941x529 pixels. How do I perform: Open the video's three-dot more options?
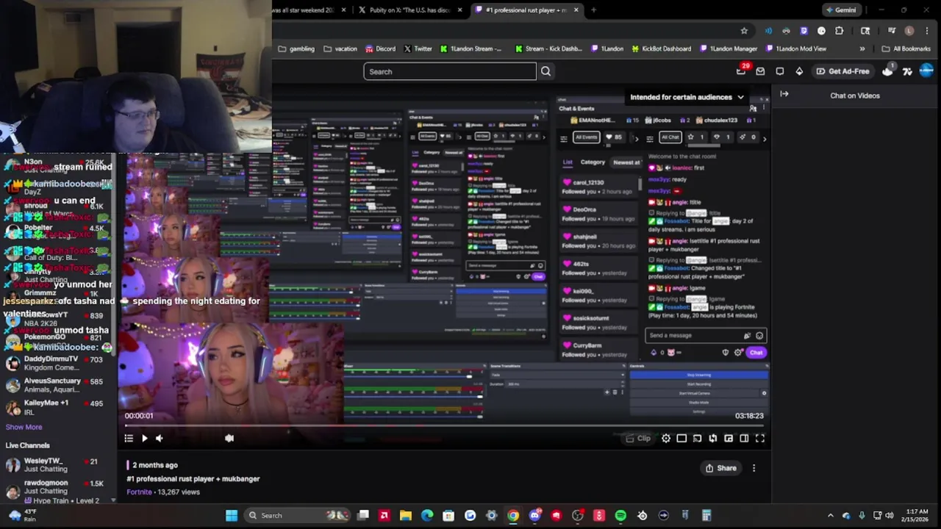click(x=754, y=468)
